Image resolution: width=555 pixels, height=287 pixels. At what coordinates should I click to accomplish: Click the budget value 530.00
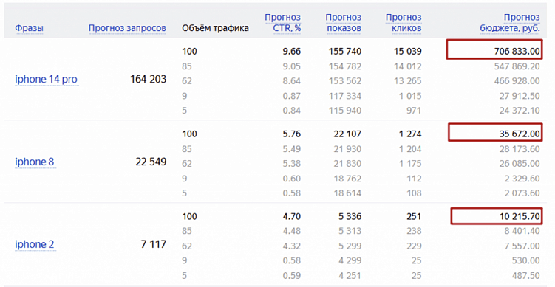[525, 261]
